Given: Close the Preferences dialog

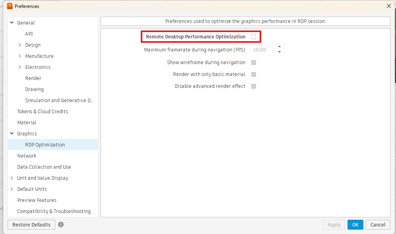Looking at the screenshot, I should 389,6.
